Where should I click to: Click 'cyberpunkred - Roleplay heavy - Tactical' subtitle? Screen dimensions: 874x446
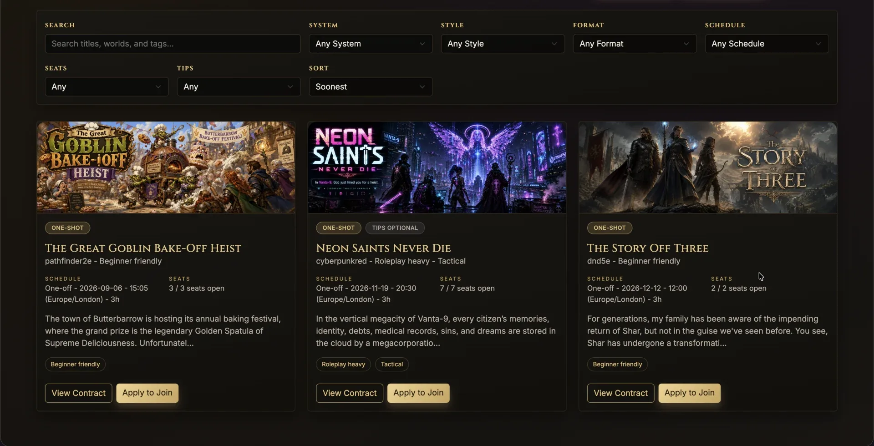click(391, 261)
